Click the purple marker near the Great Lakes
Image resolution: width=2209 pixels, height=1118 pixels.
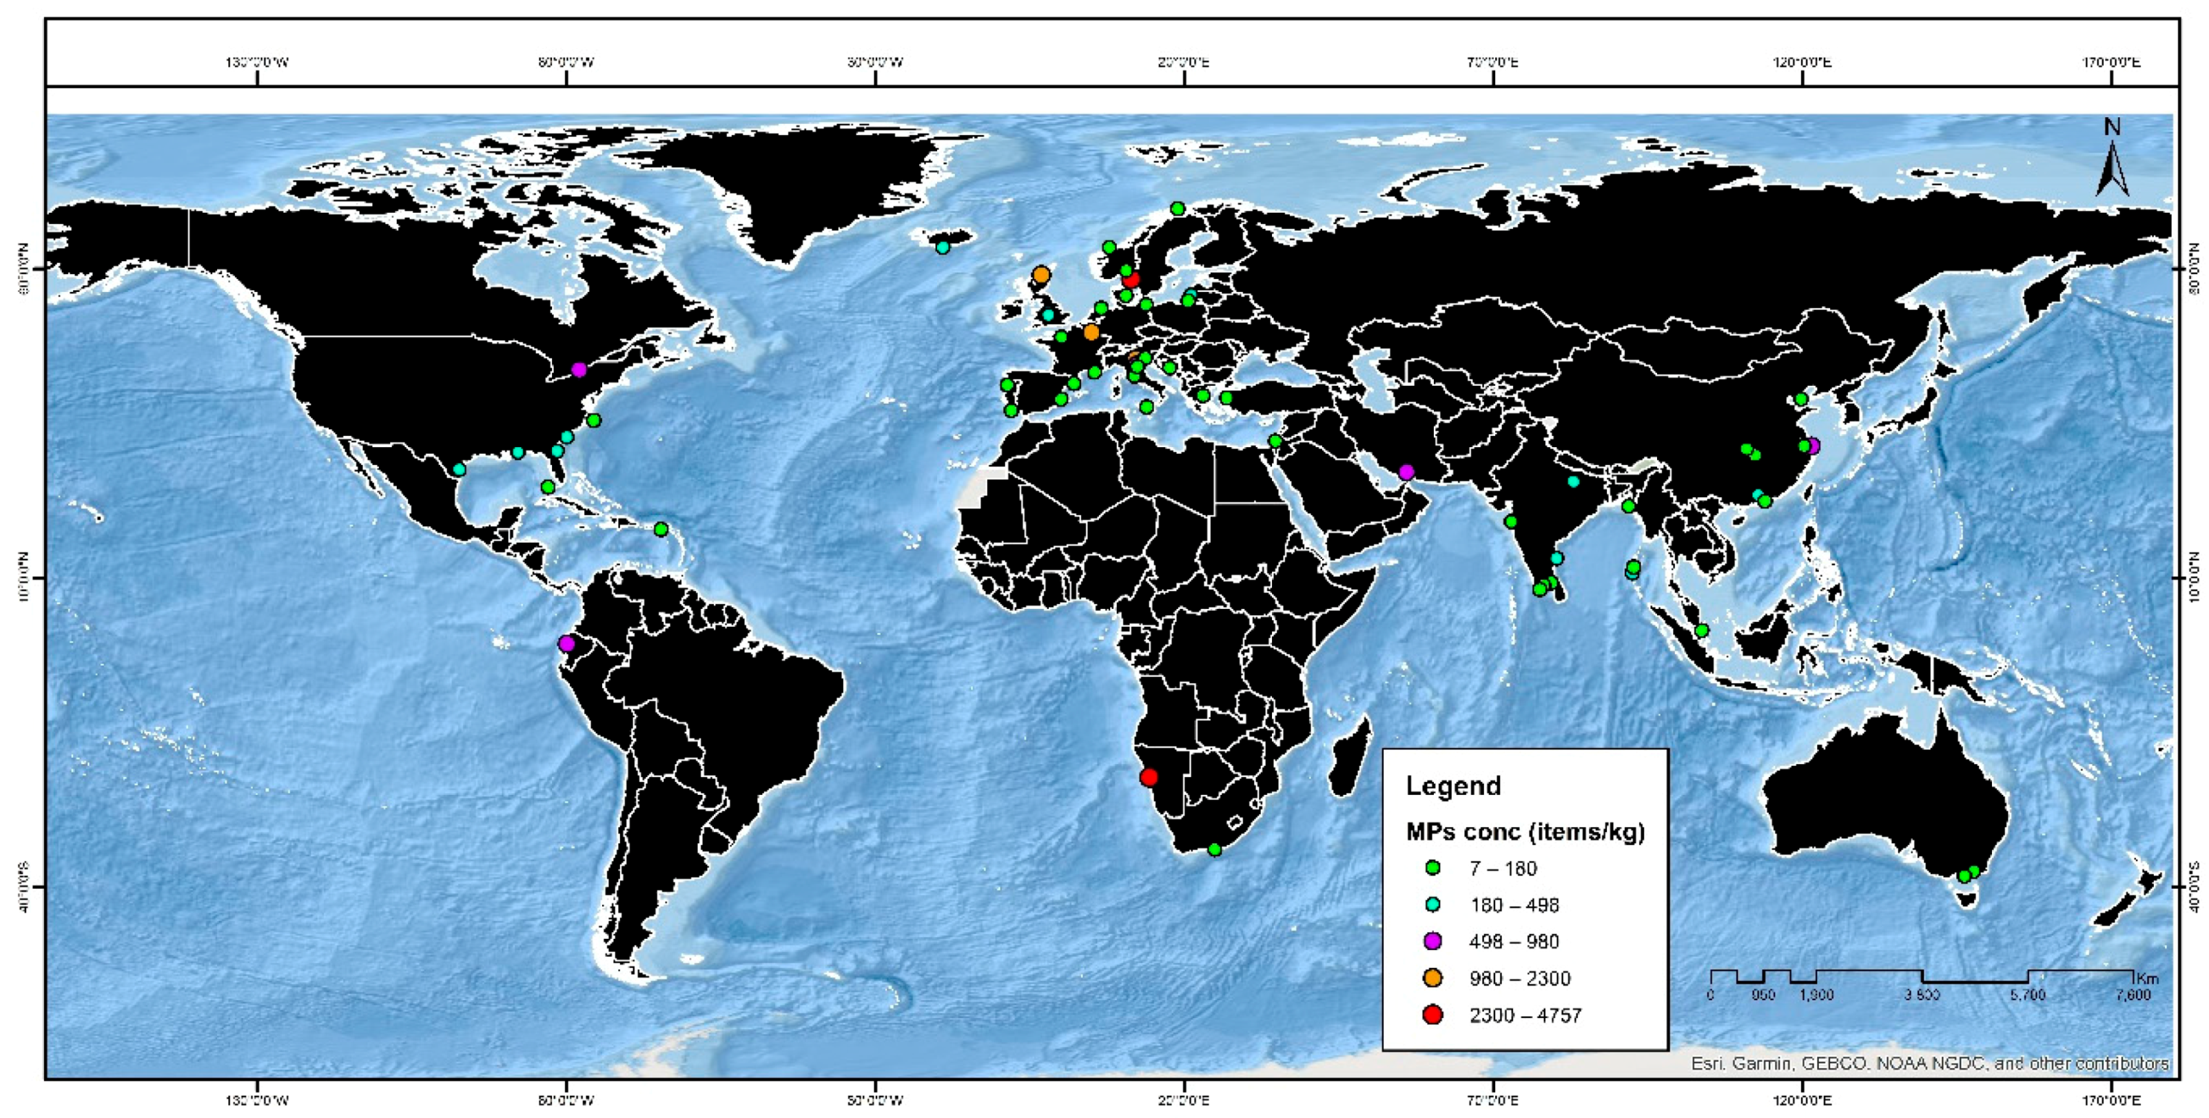tap(579, 369)
